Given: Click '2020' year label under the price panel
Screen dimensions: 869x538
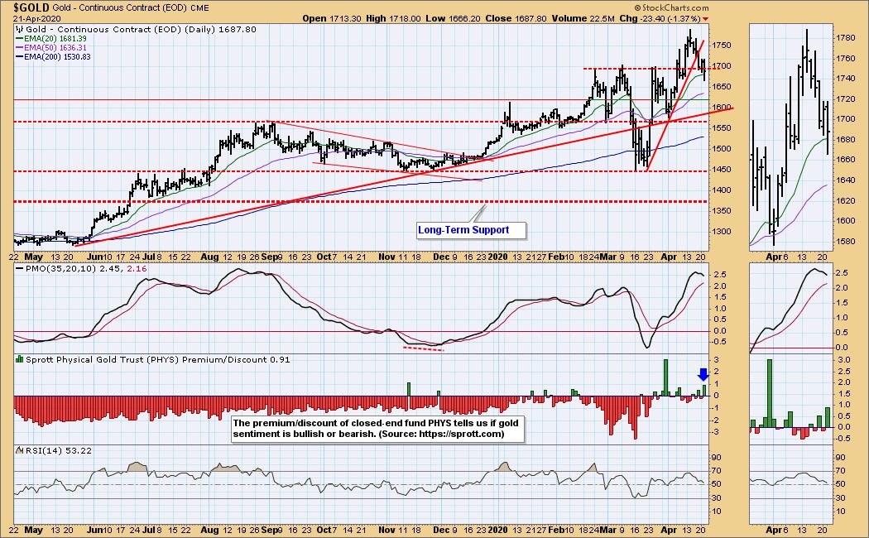Looking at the screenshot, I should (x=497, y=257).
